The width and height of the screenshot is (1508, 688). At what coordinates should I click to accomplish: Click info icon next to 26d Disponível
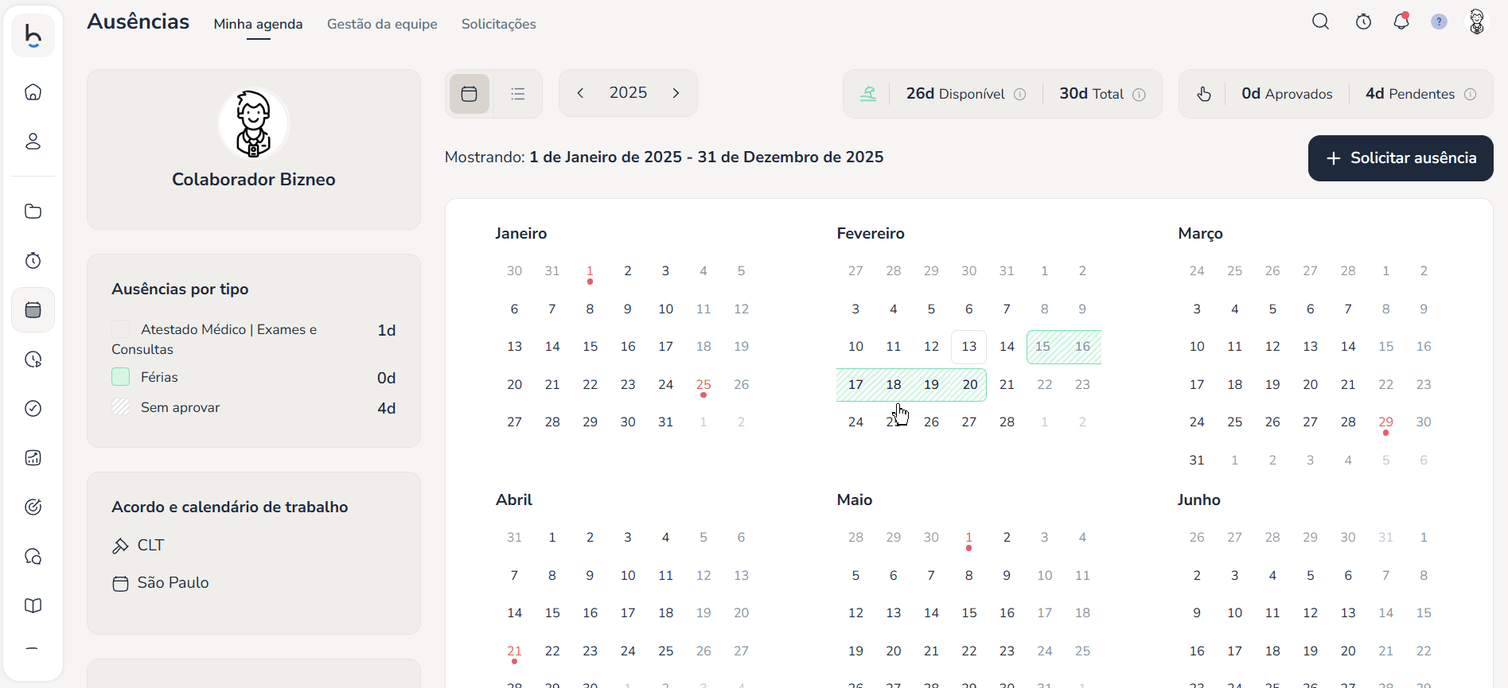pos(1019,95)
